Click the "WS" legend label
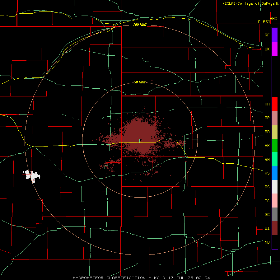 [267, 173]
